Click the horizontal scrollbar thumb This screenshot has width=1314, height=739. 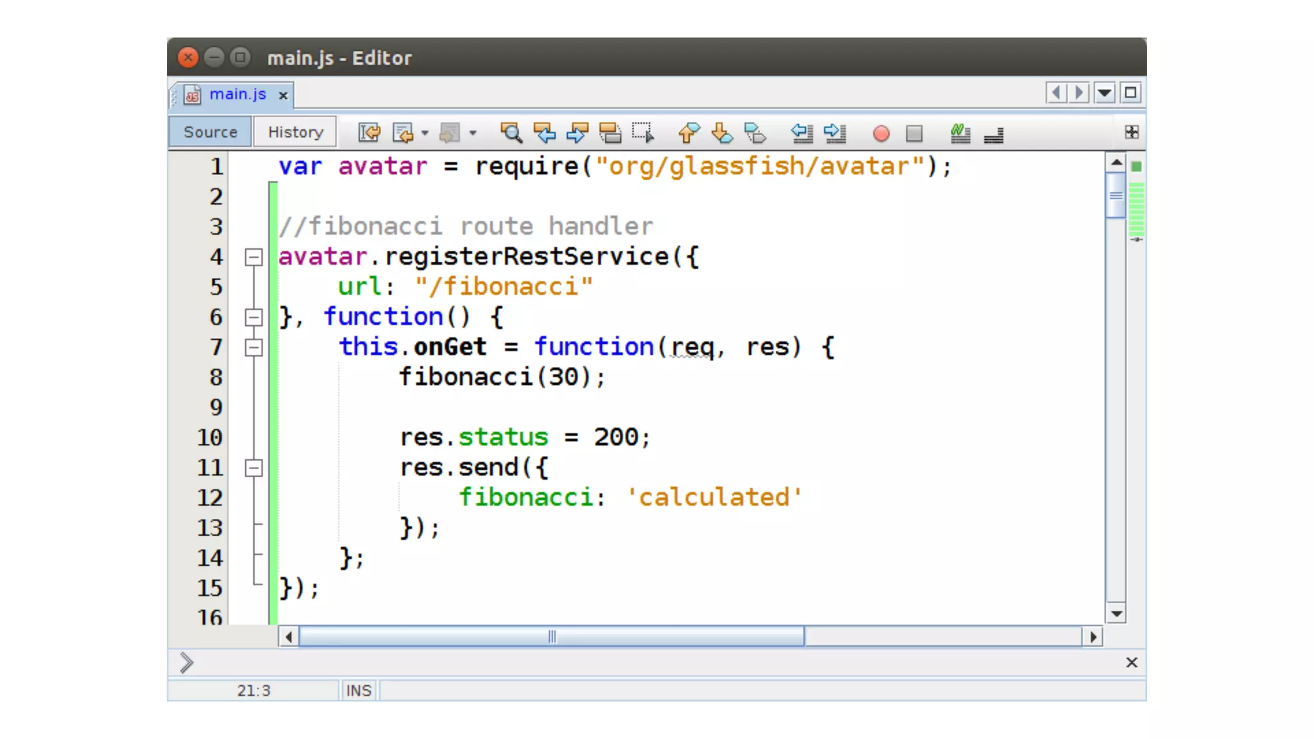click(552, 636)
